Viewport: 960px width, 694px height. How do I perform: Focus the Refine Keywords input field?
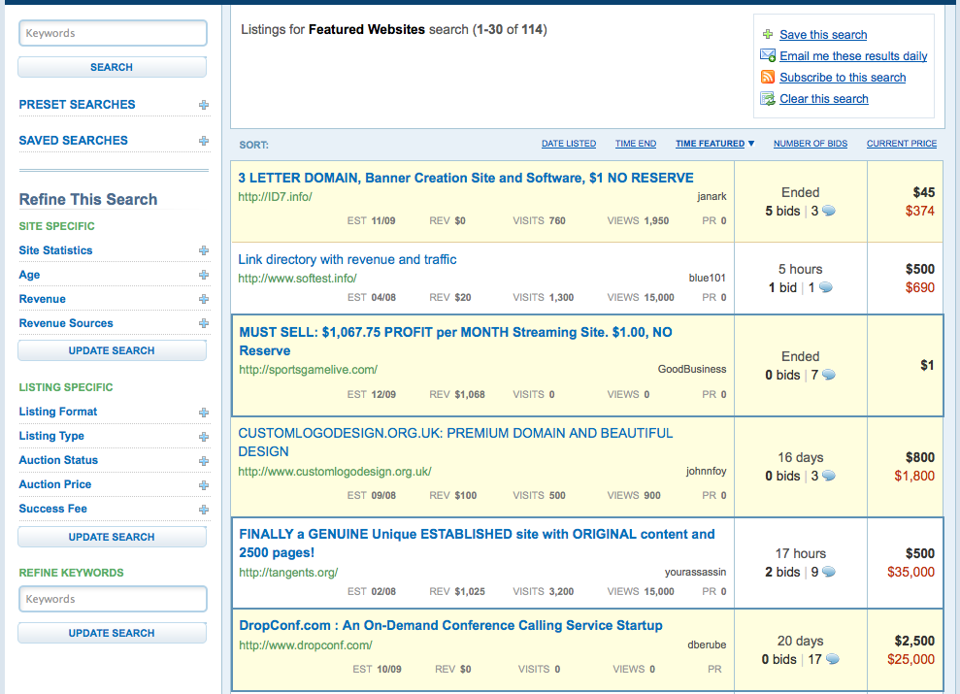pos(113,599)
